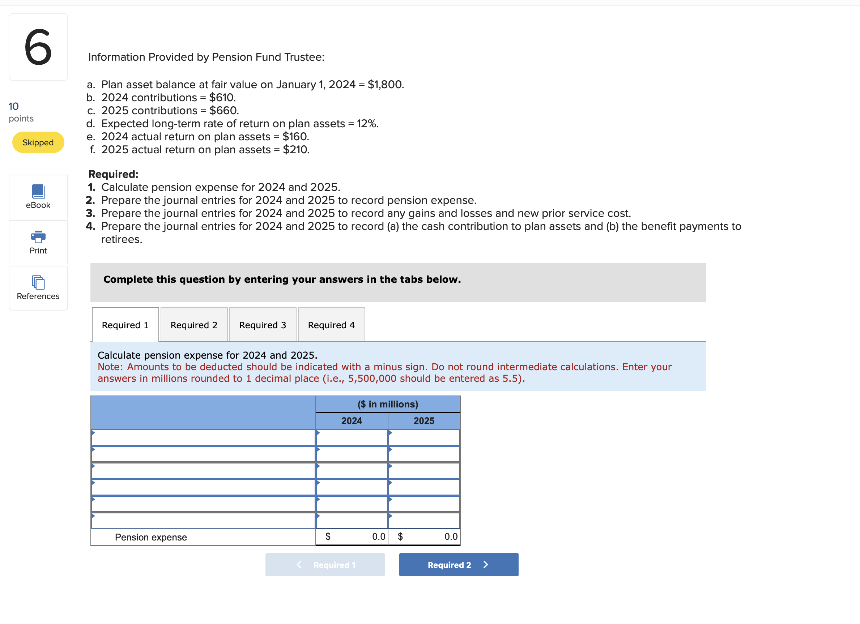Switch to the Required 3 tab
860x624 pixels.
pyautogui.click(x=263, y=325)
